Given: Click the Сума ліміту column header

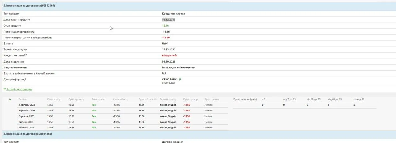Looking at the screenshot, I should click(x=54, y=99).
